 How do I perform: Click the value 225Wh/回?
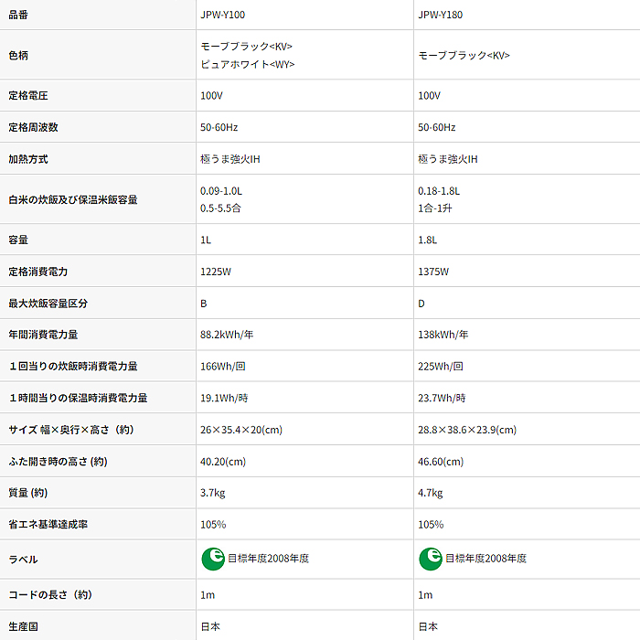[x=441, y=366]
